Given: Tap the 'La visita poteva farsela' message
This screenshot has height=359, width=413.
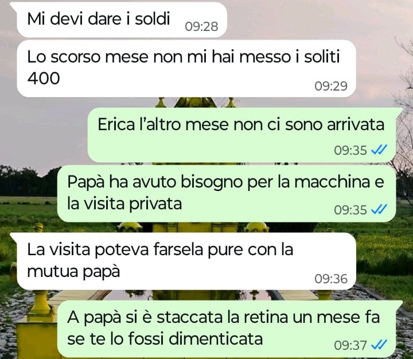Looking at the screenshot, I should [x=186, y=262].
